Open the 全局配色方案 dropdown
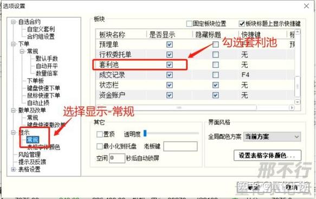Viewport: 316px width, 199px height. pos(272,137)
